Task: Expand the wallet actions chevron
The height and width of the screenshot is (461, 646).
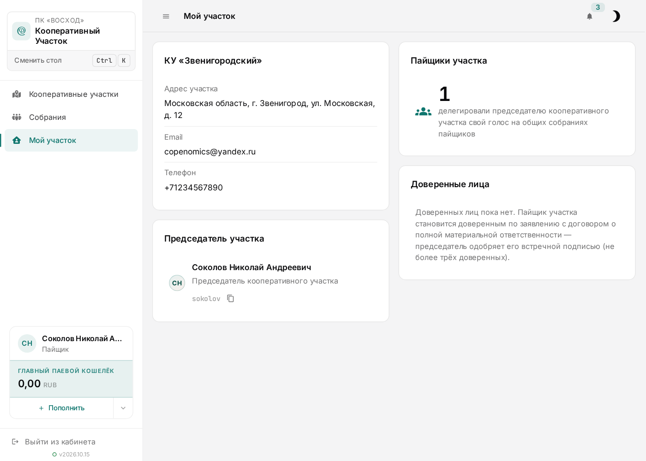Action: click(123, 408)
